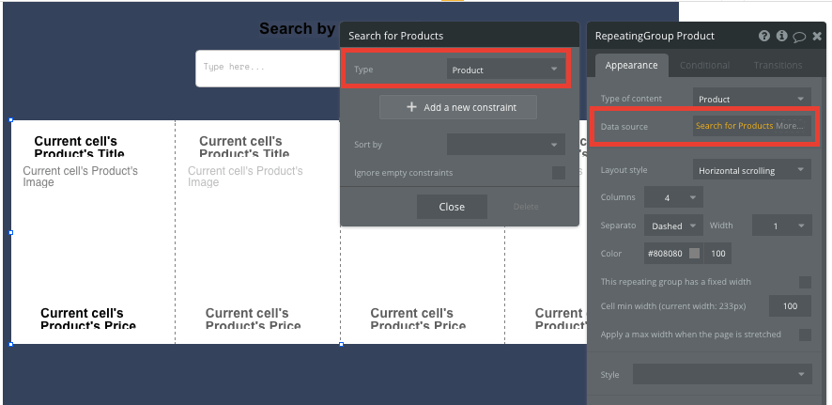Open the Transitions tab
This screenshot has width=832, height=405.
(x=778, y=65)
